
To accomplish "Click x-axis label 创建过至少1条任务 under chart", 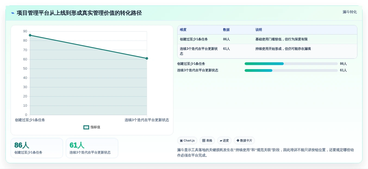I will coord(30,120).
